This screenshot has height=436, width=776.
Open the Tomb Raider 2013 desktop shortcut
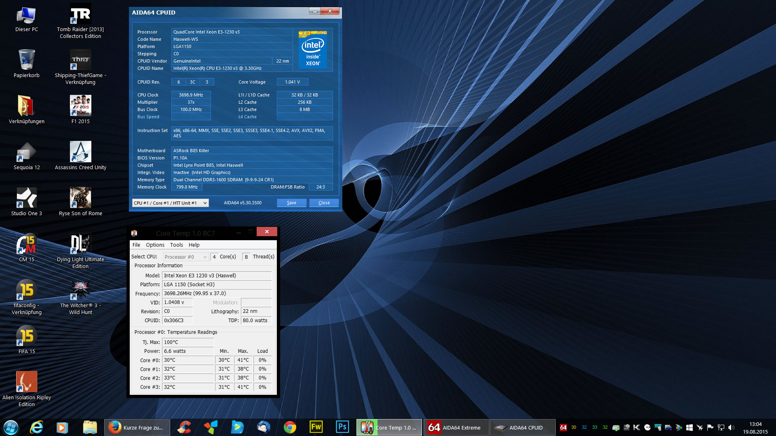pos(80,15)
